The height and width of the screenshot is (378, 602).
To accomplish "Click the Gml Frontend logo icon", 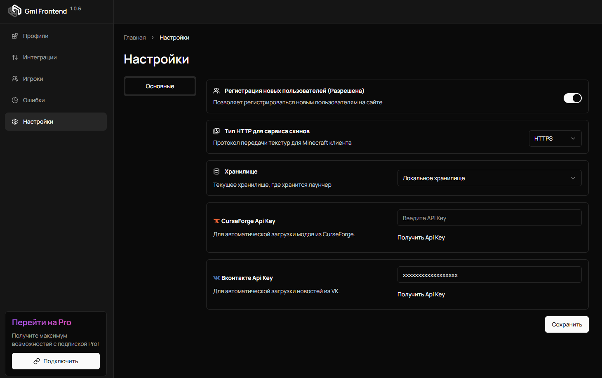I will pyautogui.click(x=15, y=11).
